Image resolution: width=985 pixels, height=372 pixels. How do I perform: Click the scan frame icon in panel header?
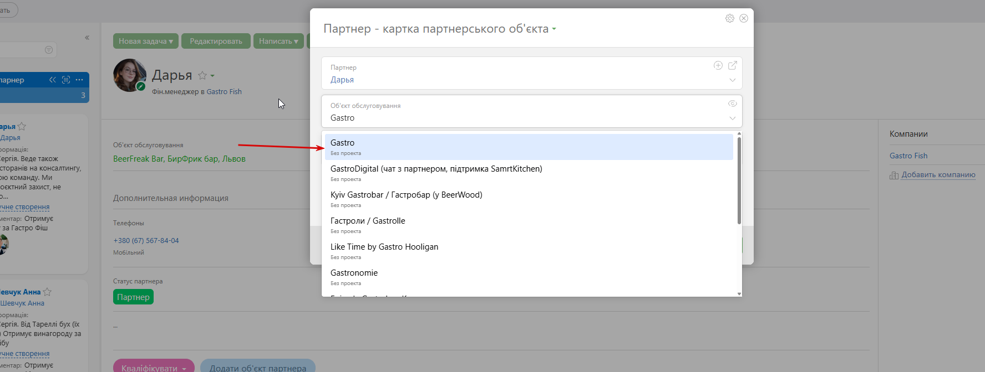point(66,80)
